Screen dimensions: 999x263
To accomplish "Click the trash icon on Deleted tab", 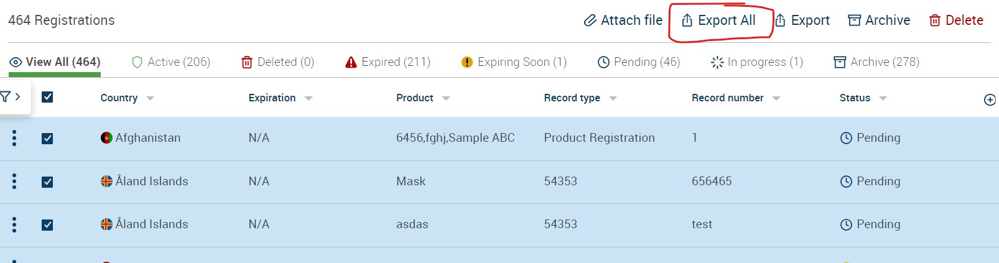I will 247,62.
